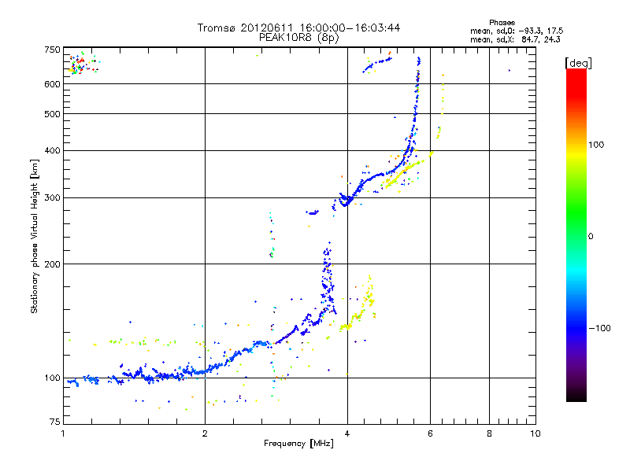Click the 'Stationary phase Virtual Height [km]' axis label
The image size is (630, 472).
click(35, 236)
